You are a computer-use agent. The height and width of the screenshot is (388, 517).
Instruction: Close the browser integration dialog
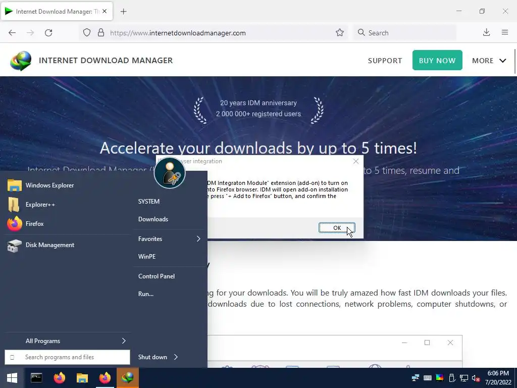(356, 161)
